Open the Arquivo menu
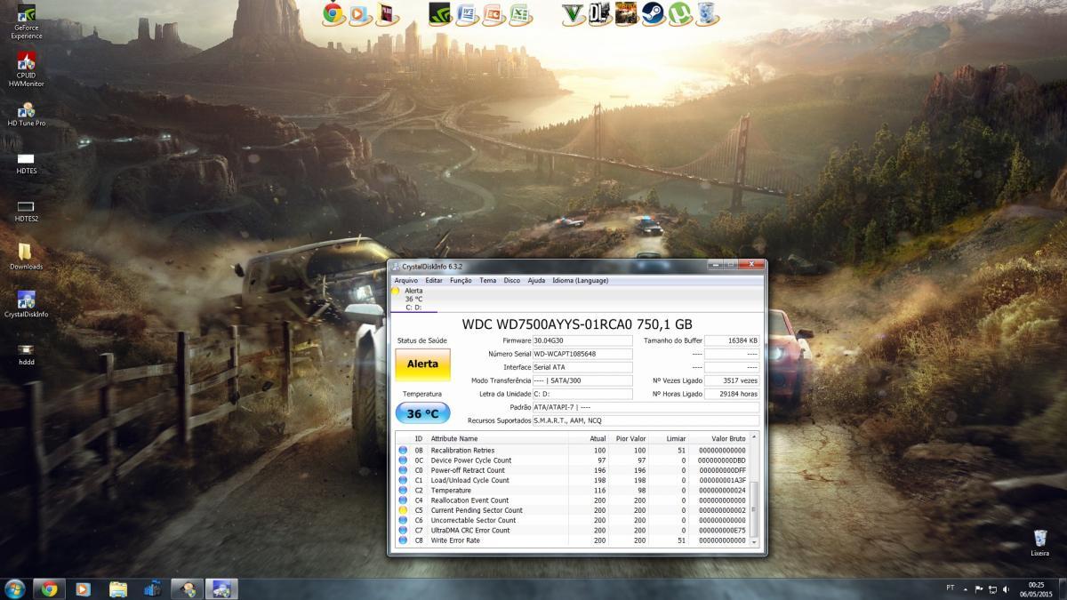The image size is (1067, 600). pyautogui.click(x=405, y=280)
